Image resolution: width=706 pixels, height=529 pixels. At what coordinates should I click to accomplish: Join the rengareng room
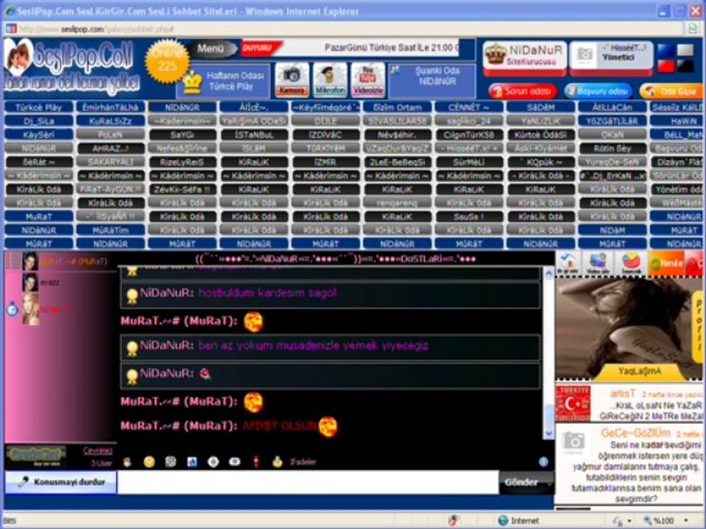coord(397,203)
